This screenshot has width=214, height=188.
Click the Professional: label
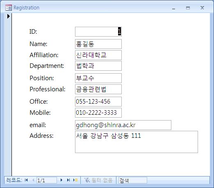pos(48,89)
